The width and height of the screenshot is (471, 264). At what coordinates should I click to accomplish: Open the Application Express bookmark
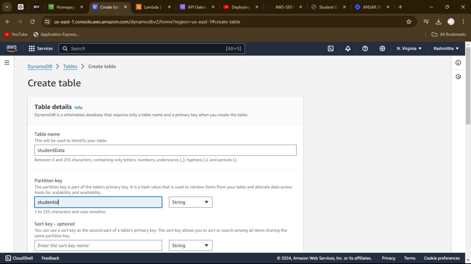pyautogui.click(x=56, y=34)
